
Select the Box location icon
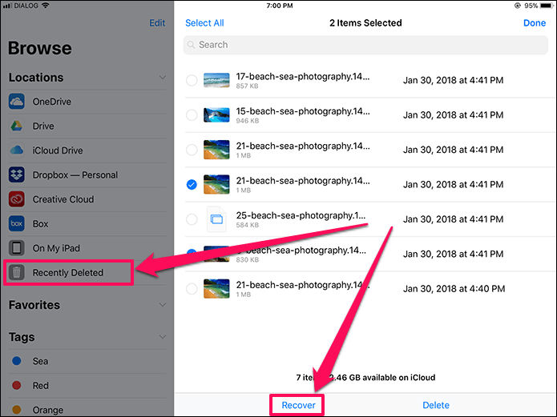(17, 223)
